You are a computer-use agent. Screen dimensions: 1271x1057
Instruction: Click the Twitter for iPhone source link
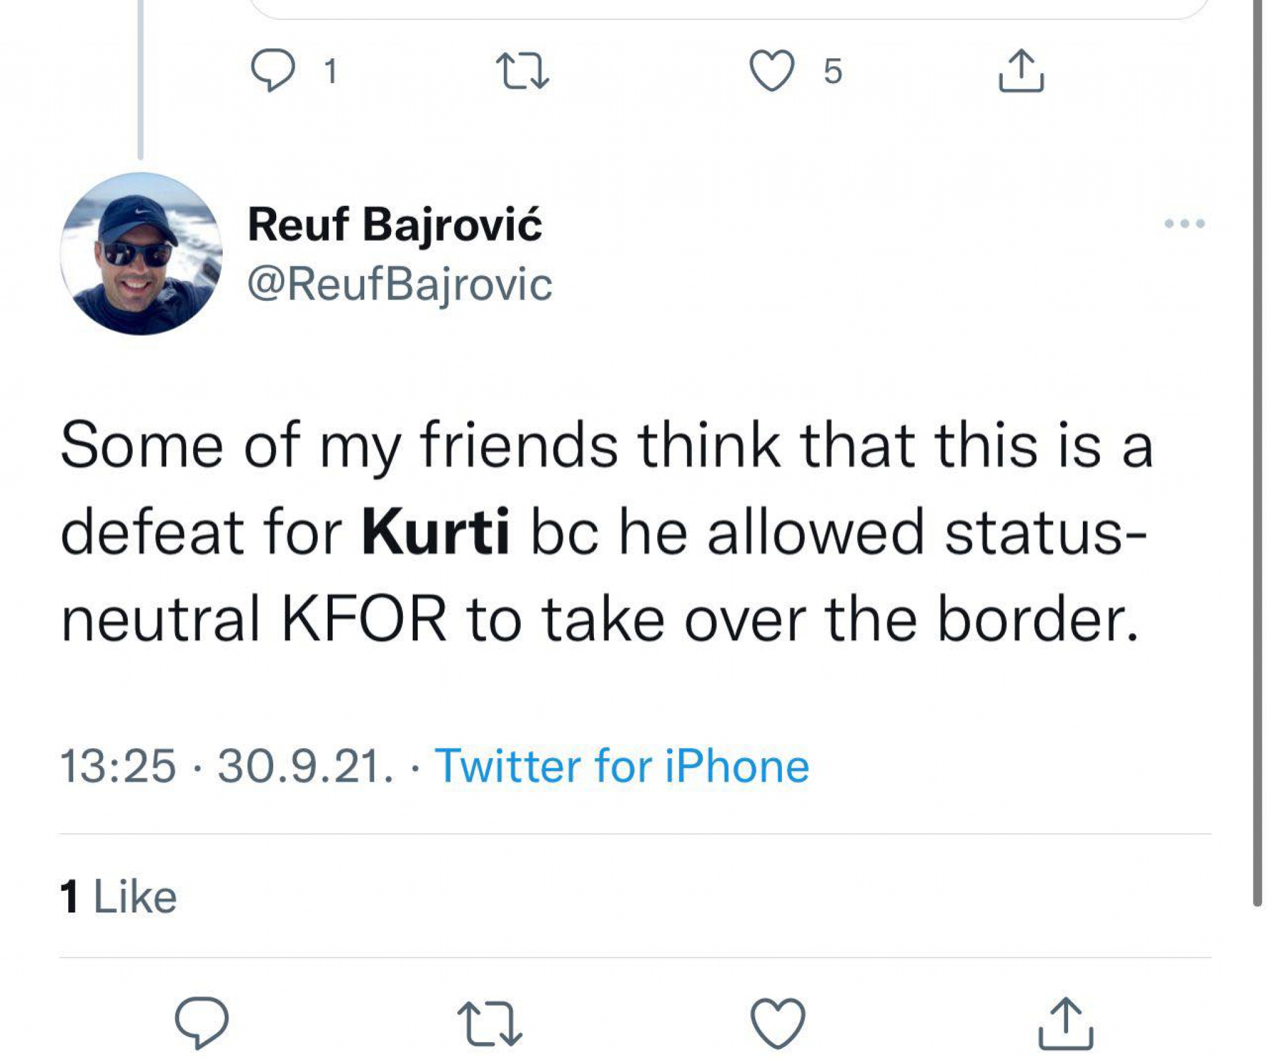click(x=622, y=766)
